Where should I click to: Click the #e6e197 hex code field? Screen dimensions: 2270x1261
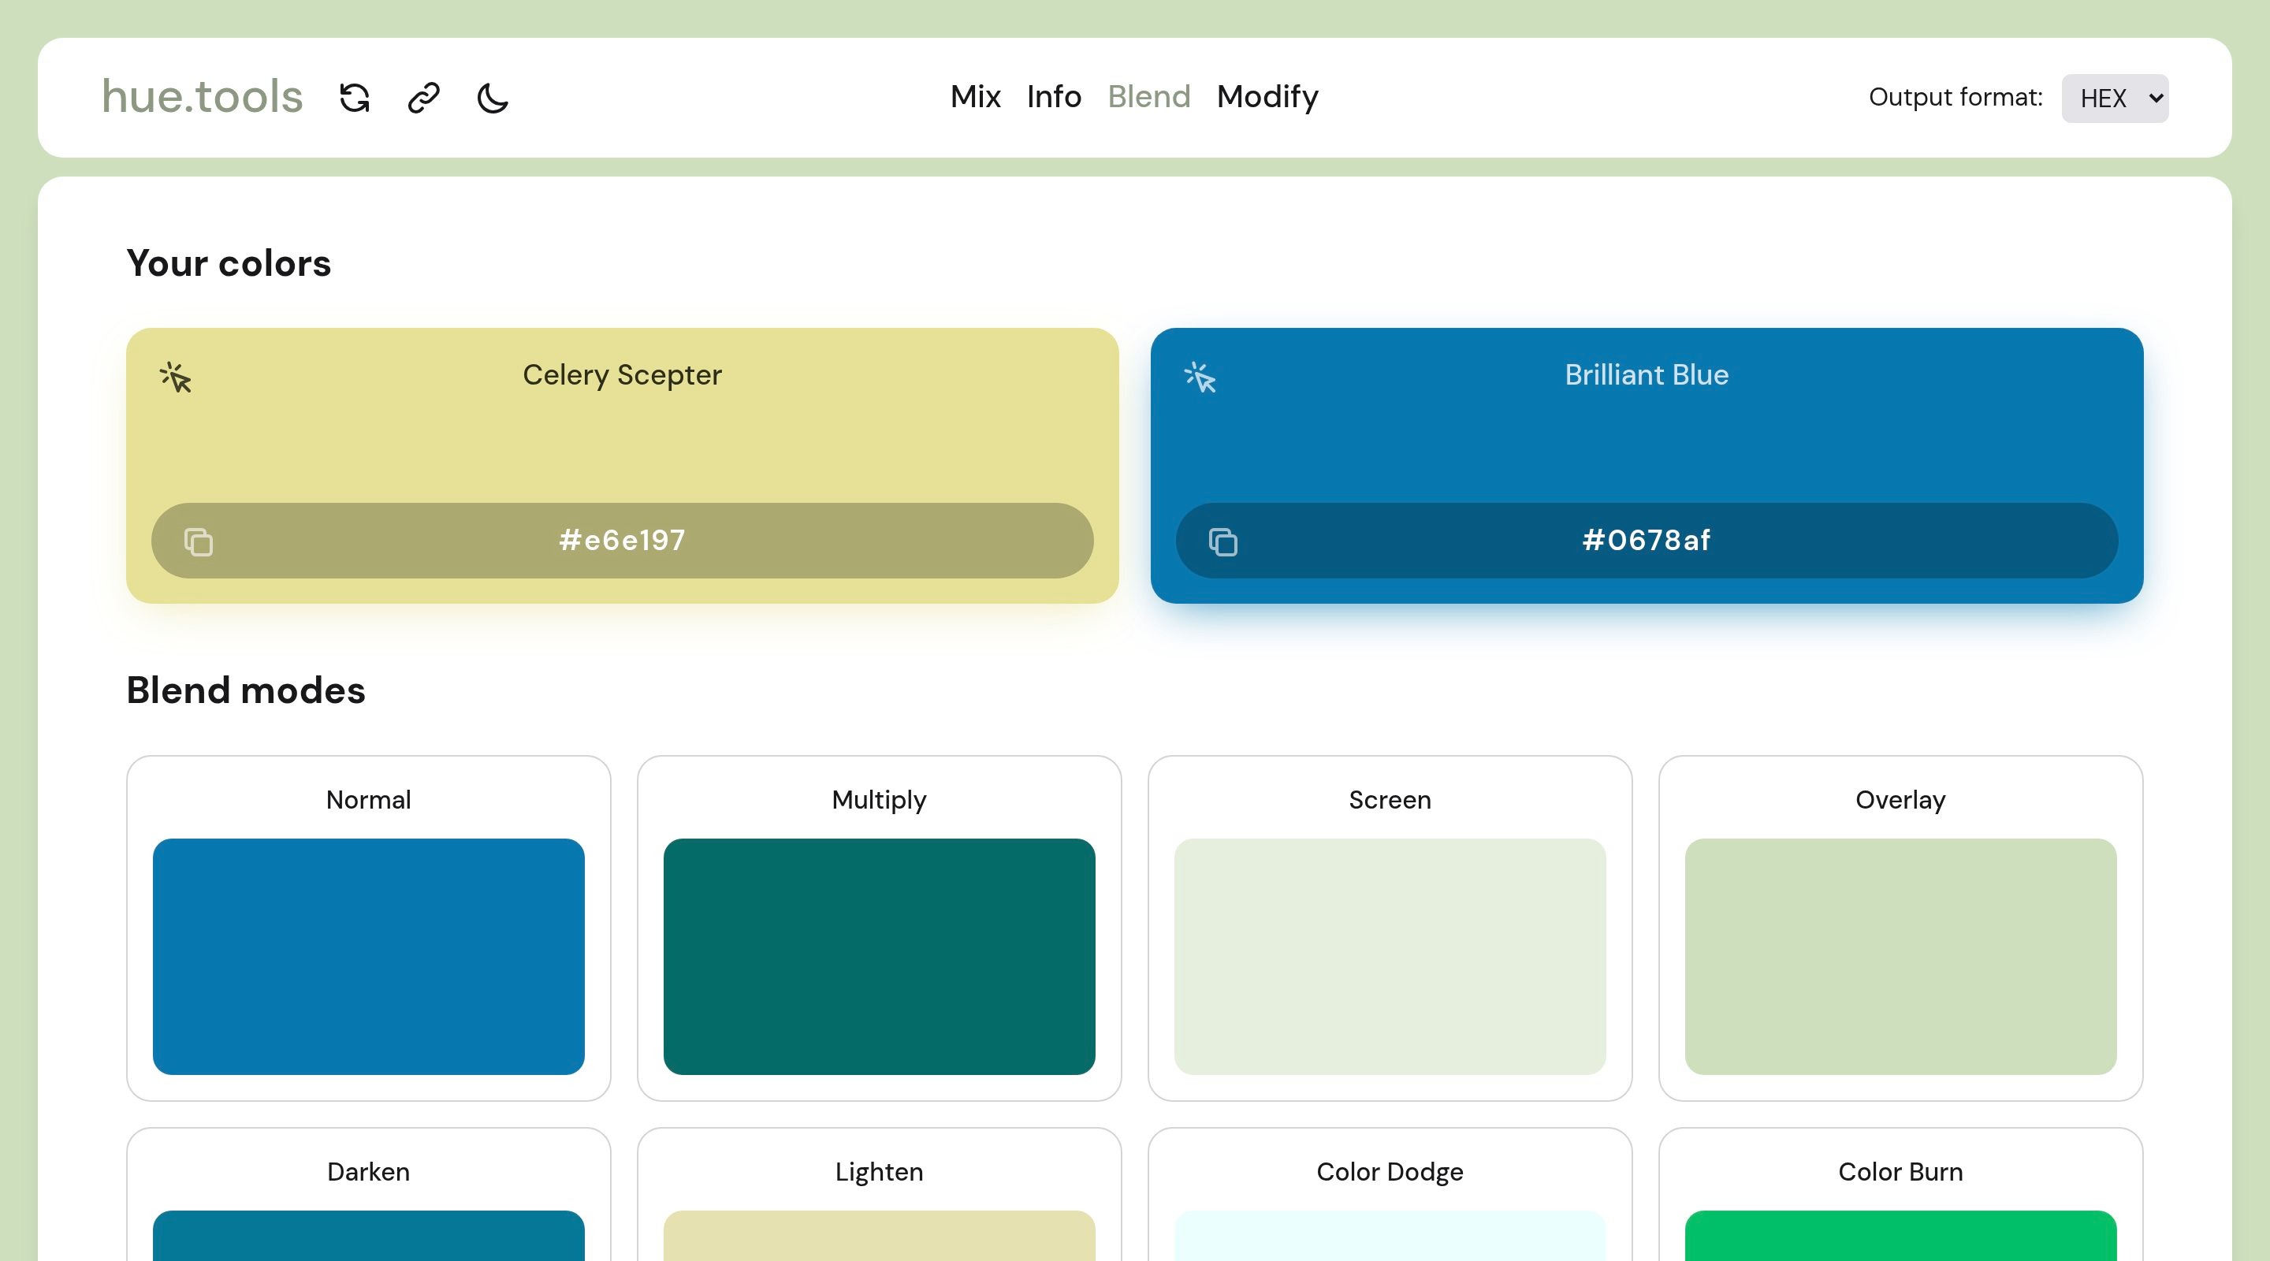[x=622, y=540]
